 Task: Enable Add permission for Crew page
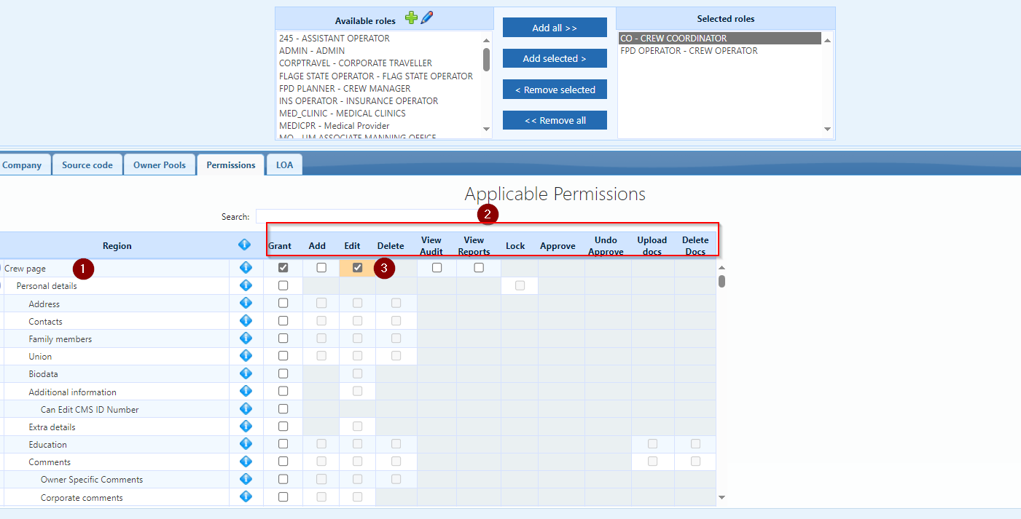click(321, 268)
